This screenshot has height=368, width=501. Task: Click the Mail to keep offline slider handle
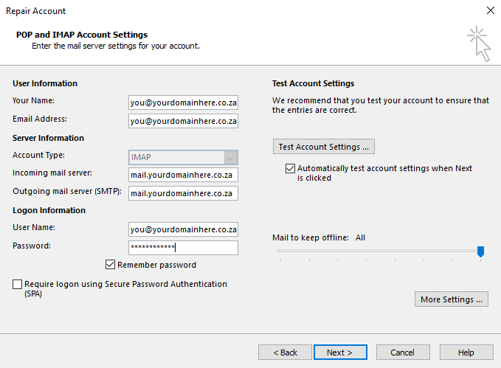click(480, 252)
